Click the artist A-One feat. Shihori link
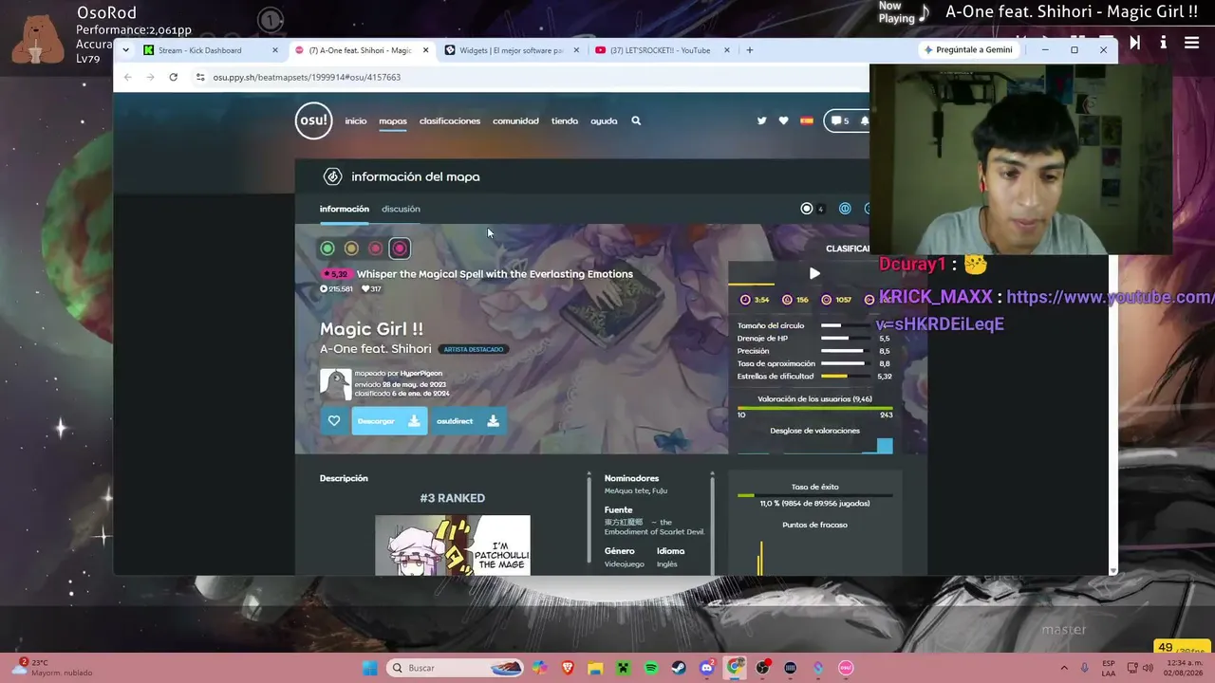The height and width of the screenshot is (683, 1215). (x=375, y=349)
